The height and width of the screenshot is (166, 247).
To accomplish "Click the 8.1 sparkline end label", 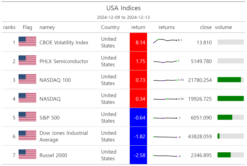I will point(180,40).
